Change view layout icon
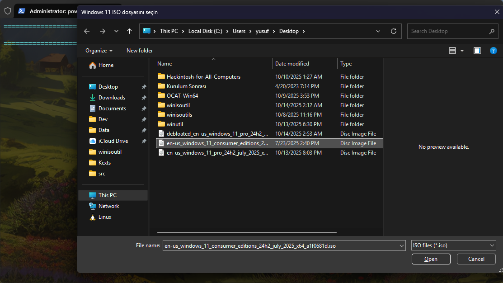This screenshot has width=503, height=283. click(x=452, y=51)
